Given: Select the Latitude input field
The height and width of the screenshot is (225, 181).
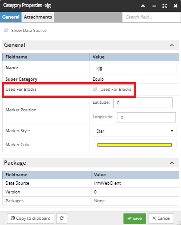Looking at the screenshot, I should pos(143,103).
